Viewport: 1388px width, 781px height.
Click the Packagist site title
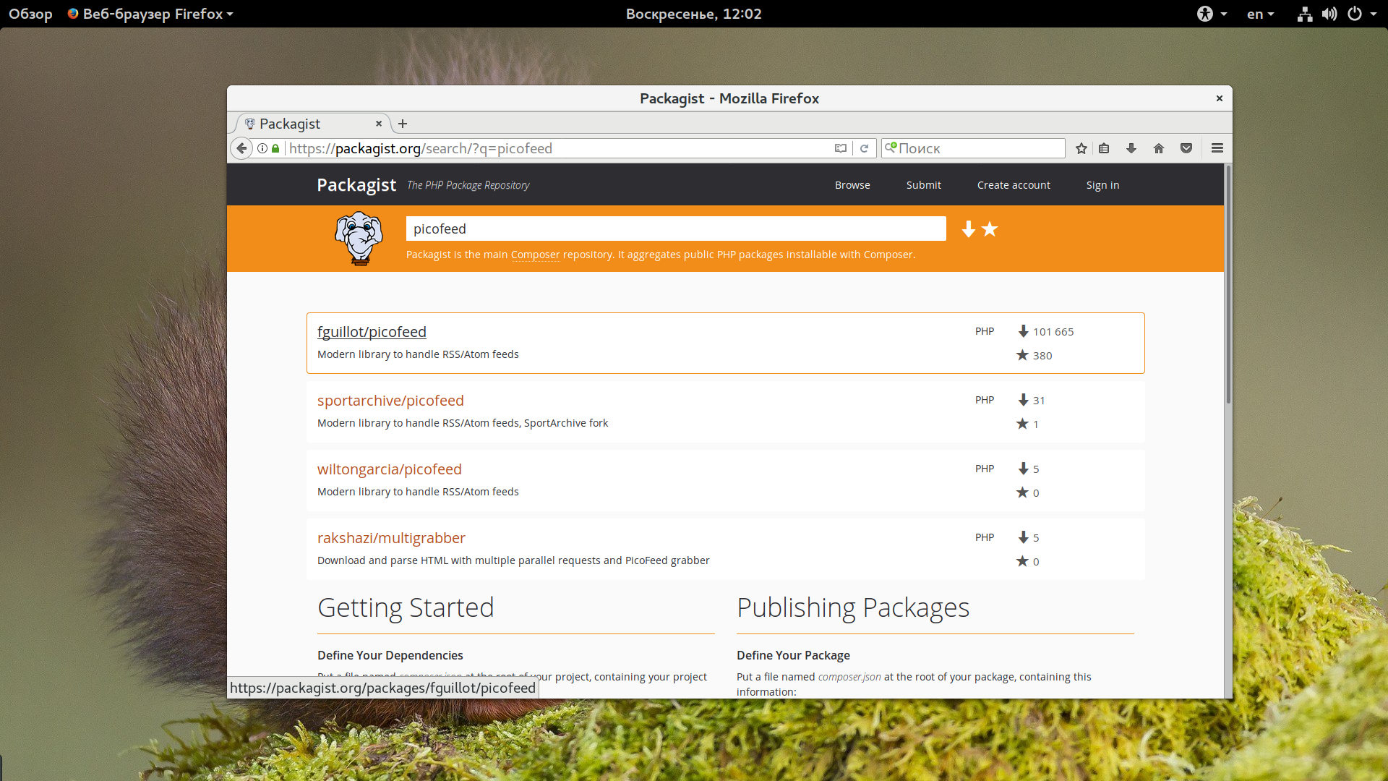[356, 185]
